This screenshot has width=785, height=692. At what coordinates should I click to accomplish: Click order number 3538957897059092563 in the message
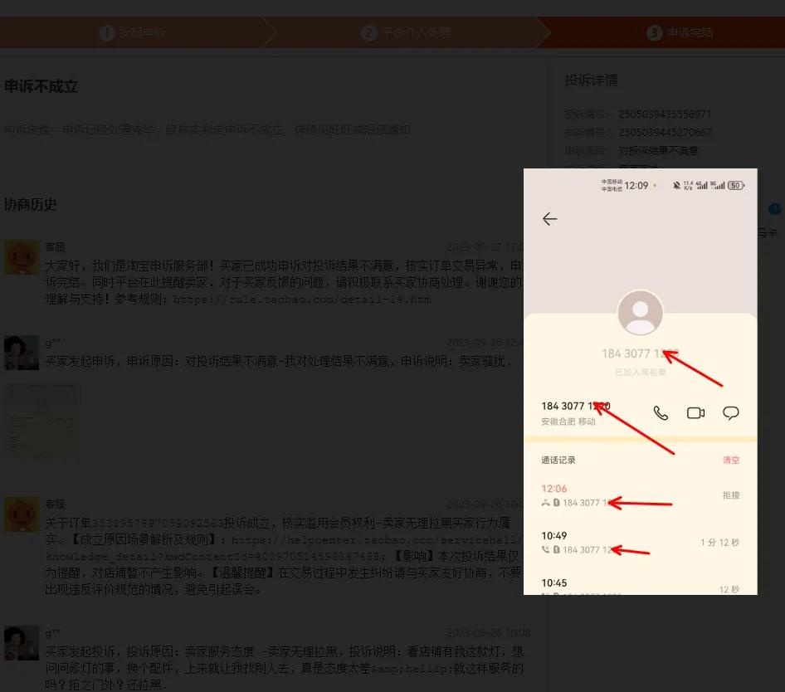158,524
